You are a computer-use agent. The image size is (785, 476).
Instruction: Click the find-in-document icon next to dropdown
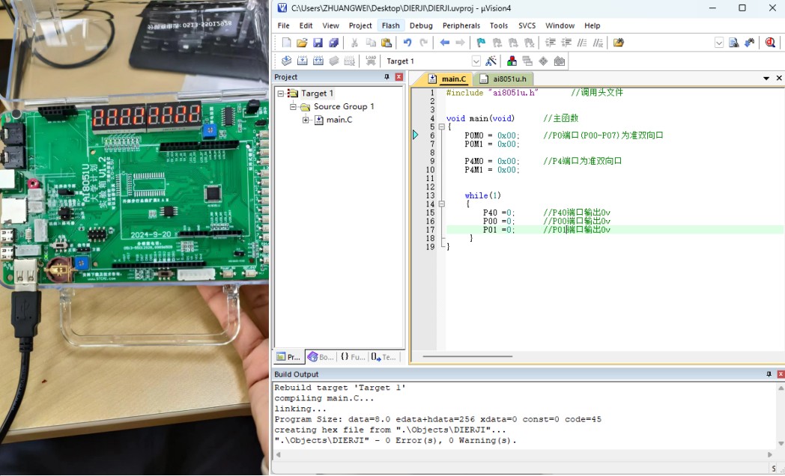(734, 43)
